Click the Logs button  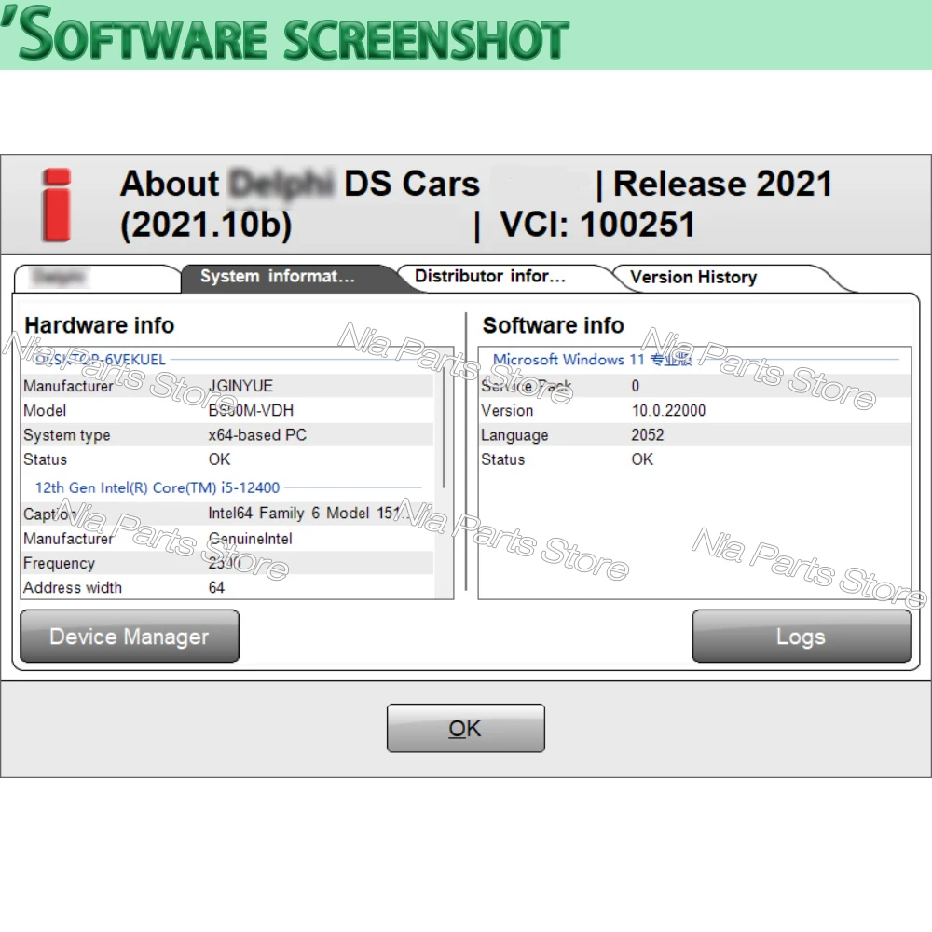pyautogui.click(x=802, y=636)
